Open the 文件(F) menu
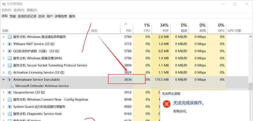 click(6, 10)
